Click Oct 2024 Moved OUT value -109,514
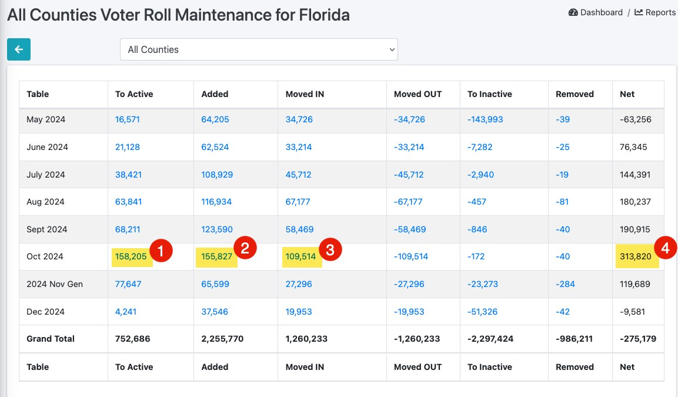Image resolution: width=678 pixels, height=397 pixels. click(x=411, y=256)
